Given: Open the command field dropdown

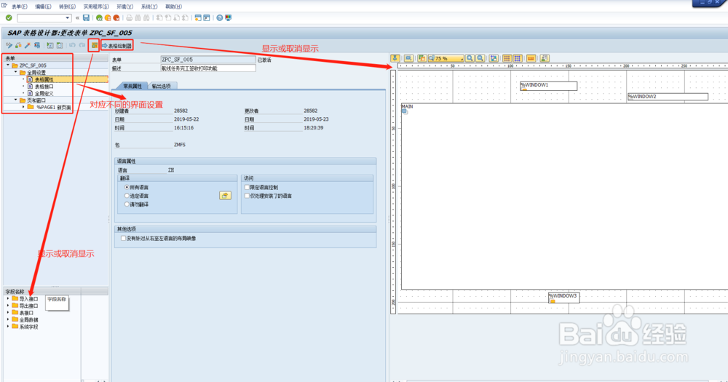Looking at the screenshot, I should pos(67,17).
